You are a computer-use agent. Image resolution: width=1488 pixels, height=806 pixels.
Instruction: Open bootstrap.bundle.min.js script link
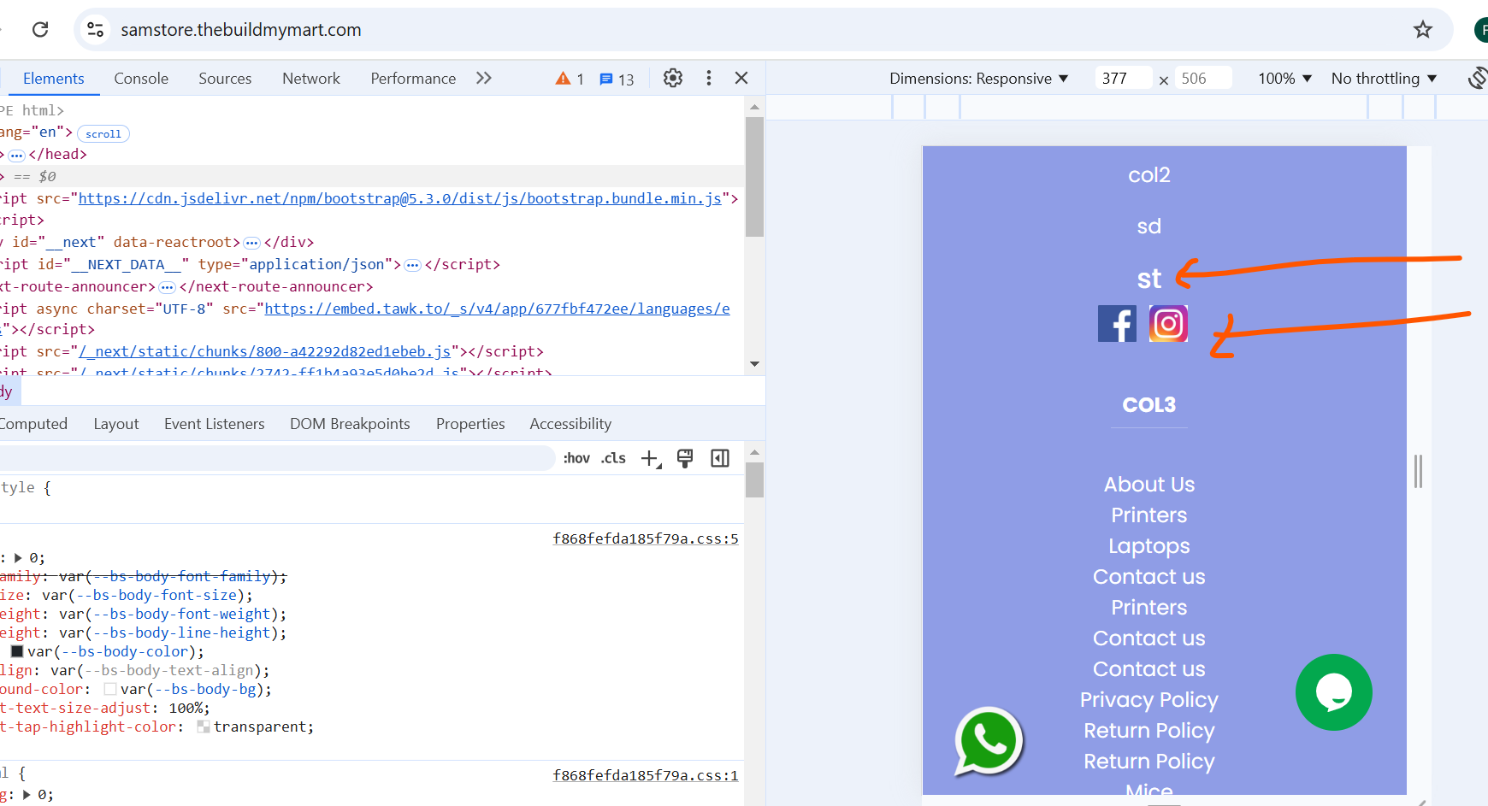400,198
